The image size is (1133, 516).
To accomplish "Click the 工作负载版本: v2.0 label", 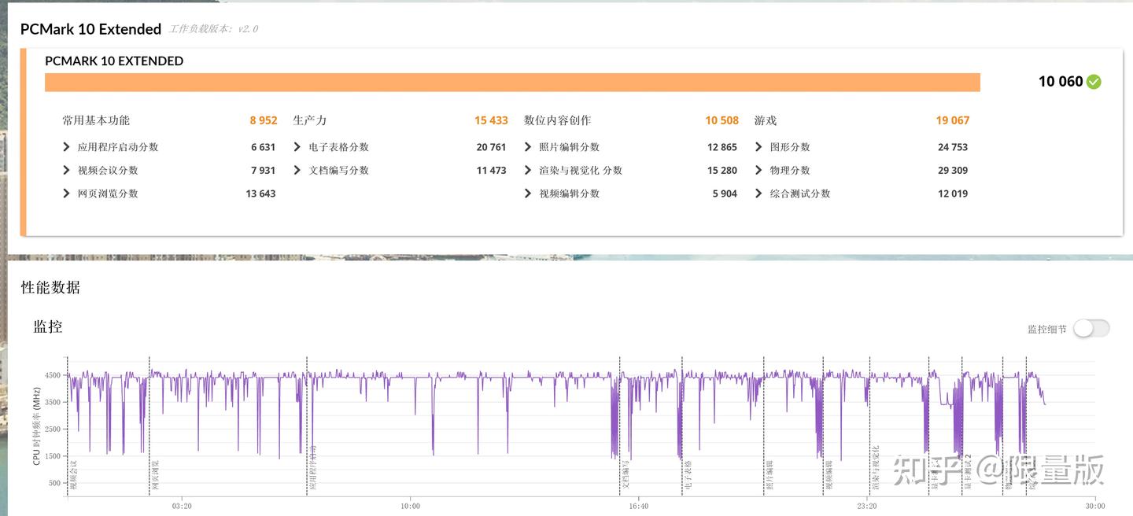I will [213, 29].
